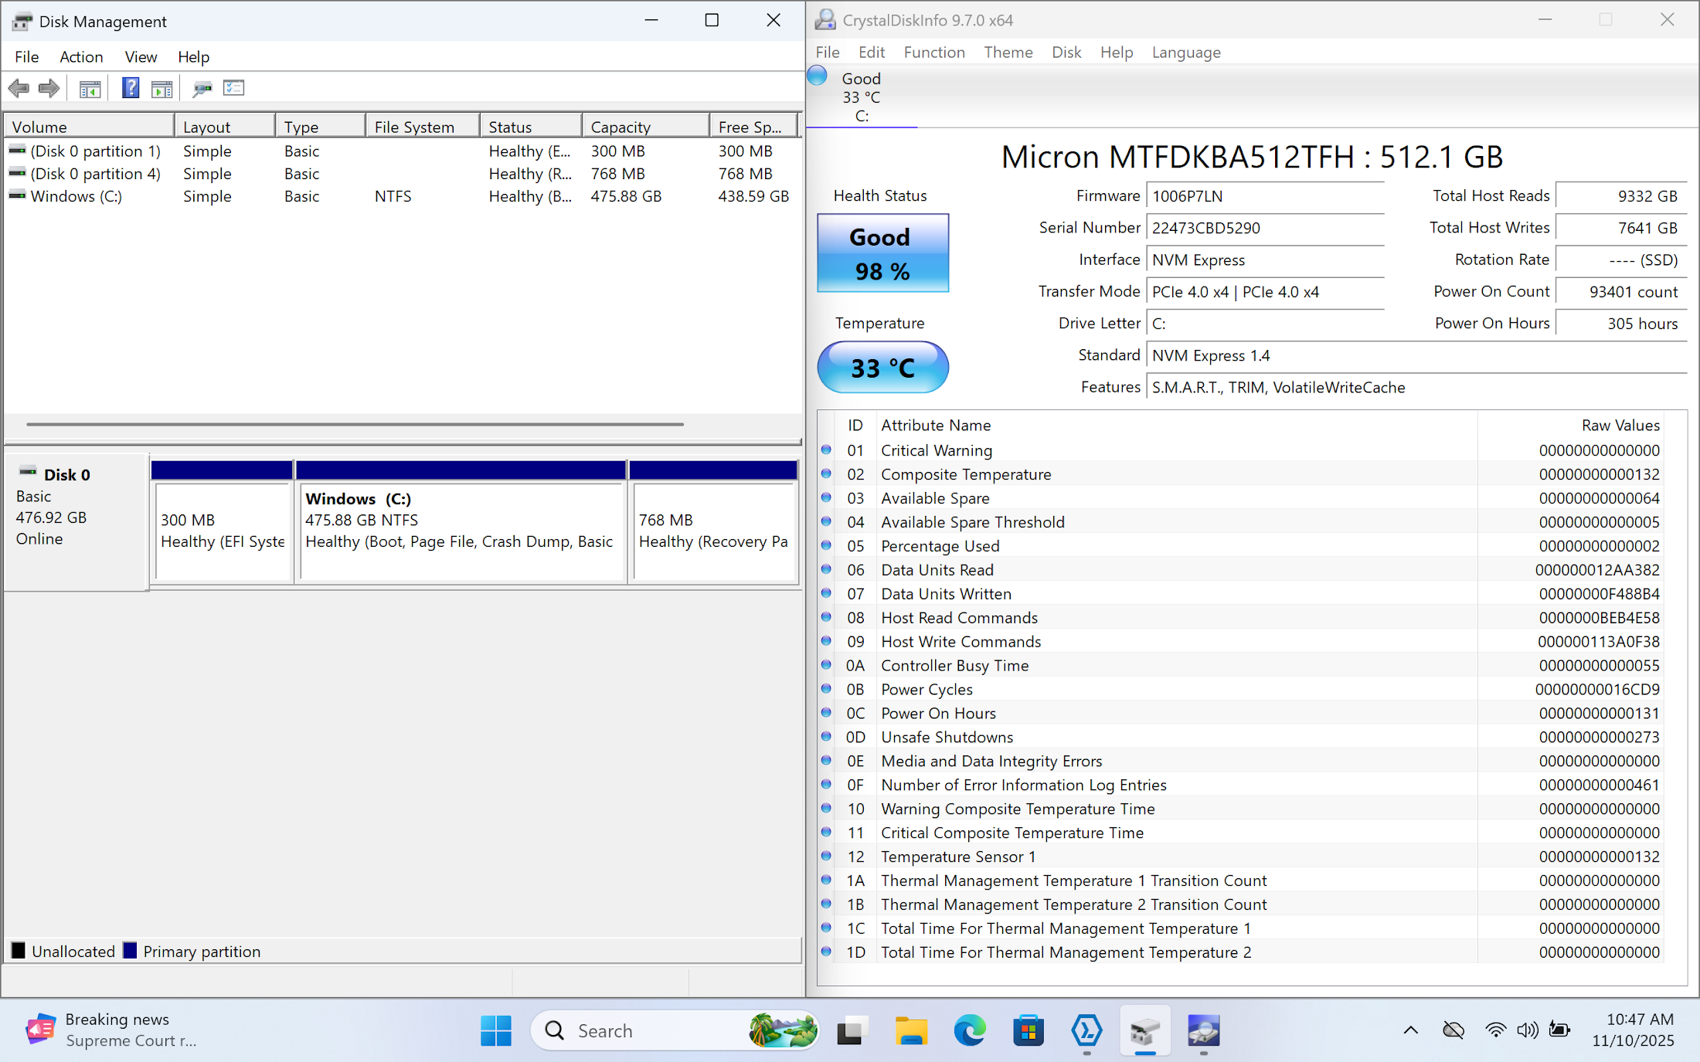Open Microsoft Edge from the taskbar
1700x1062 pixels.
click(969, 1030)
